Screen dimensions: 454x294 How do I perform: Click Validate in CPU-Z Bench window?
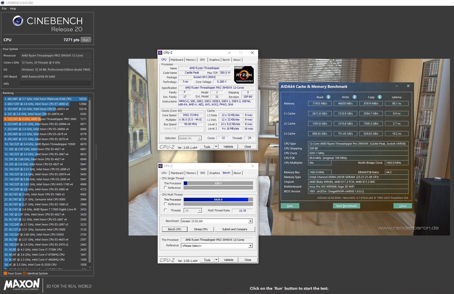point(229,260)
